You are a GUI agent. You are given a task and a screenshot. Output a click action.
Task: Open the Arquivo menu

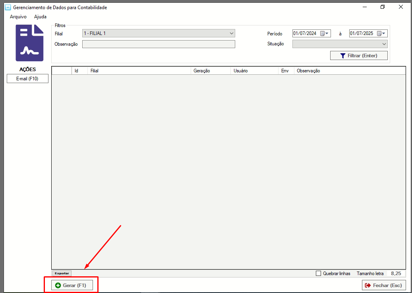(x=18, y=17)
